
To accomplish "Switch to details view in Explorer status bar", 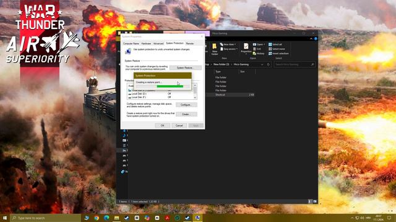I will coord(310,202).
